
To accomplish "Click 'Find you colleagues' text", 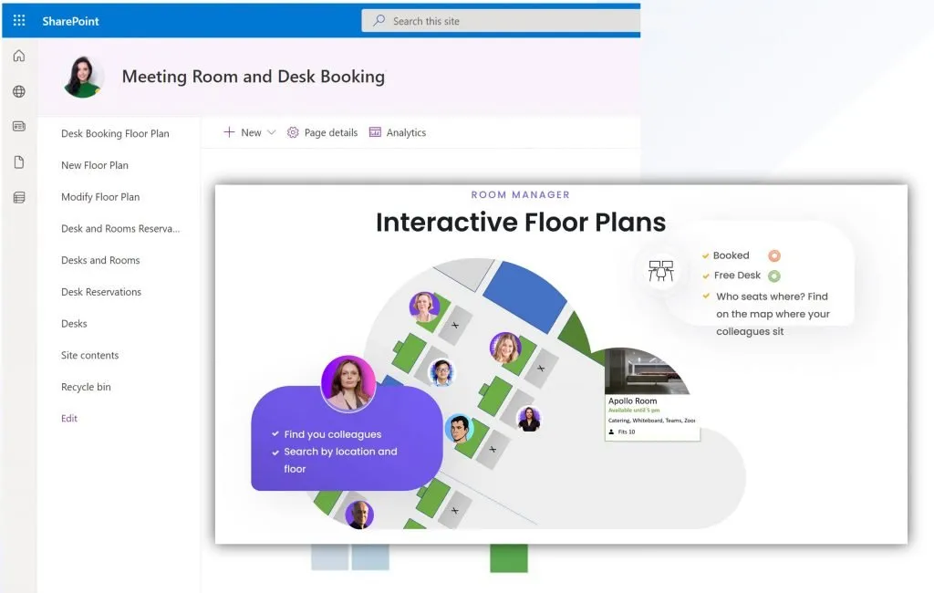I will [332, 434].
